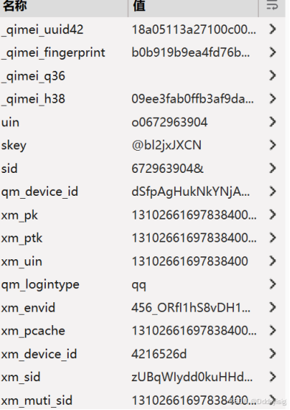Expand the xm_pcache row chevron
Image resolution: width=290 pixels, height=410 pixels.
(x=272, y=330)
